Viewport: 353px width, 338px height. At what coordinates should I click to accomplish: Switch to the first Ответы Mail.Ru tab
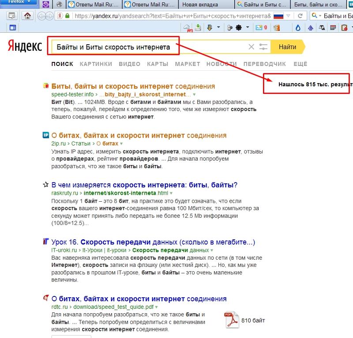93,4
